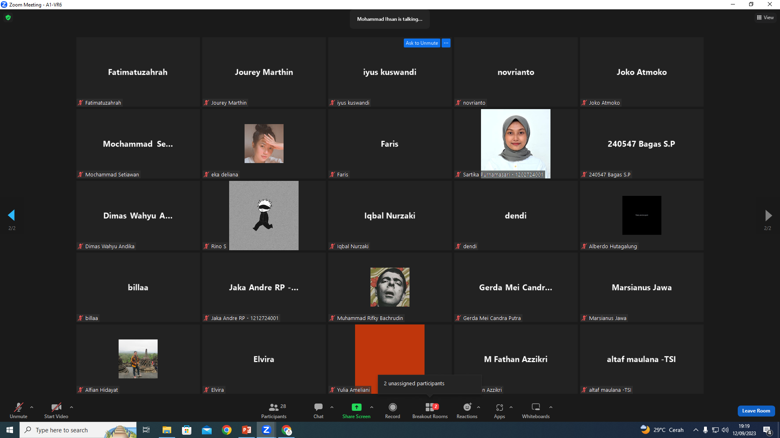The image size is (780, 438).
Task: Select the dendi participant tile
Action: pyautogui.click(x=516, y=216)
